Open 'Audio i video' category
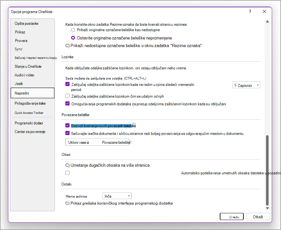This screenshot has width=281, height=230. [x=24, y=75]
